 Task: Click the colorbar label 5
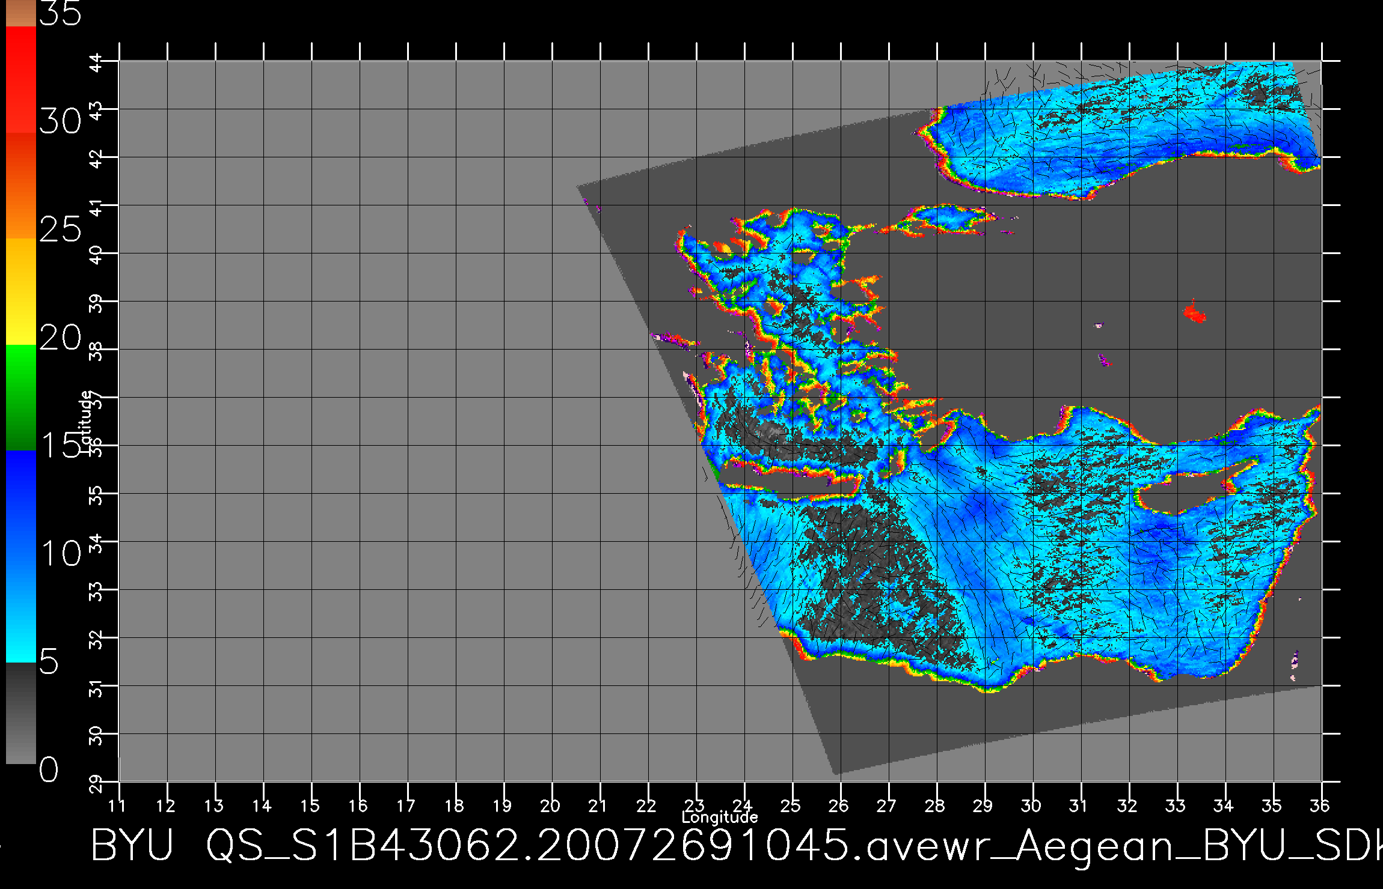[x=49, y=662]
